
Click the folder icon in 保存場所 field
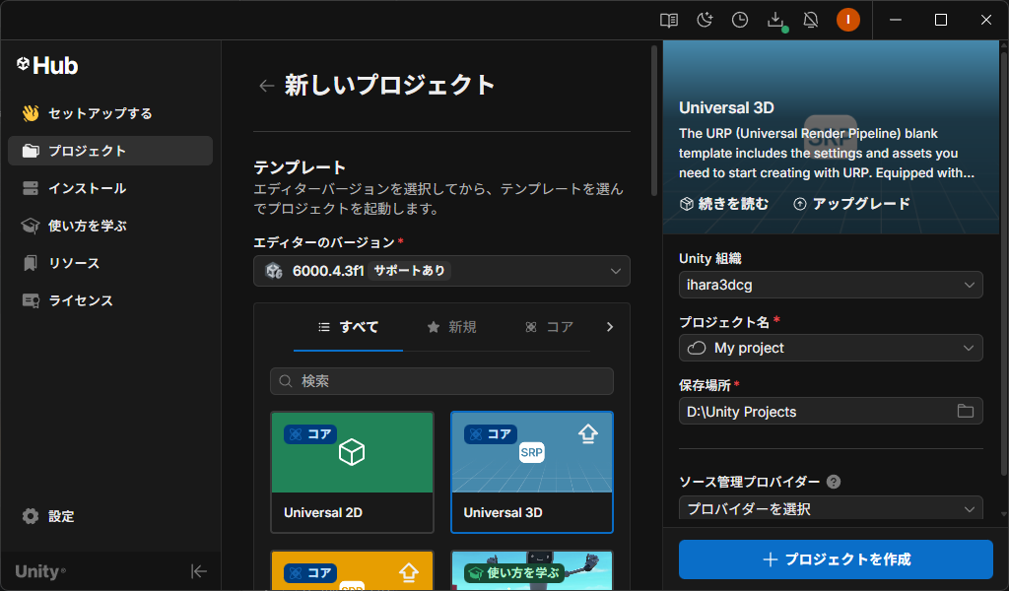(965, 411)
